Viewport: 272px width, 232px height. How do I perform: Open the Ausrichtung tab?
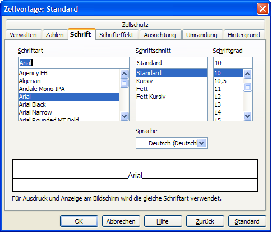(160, 35)
